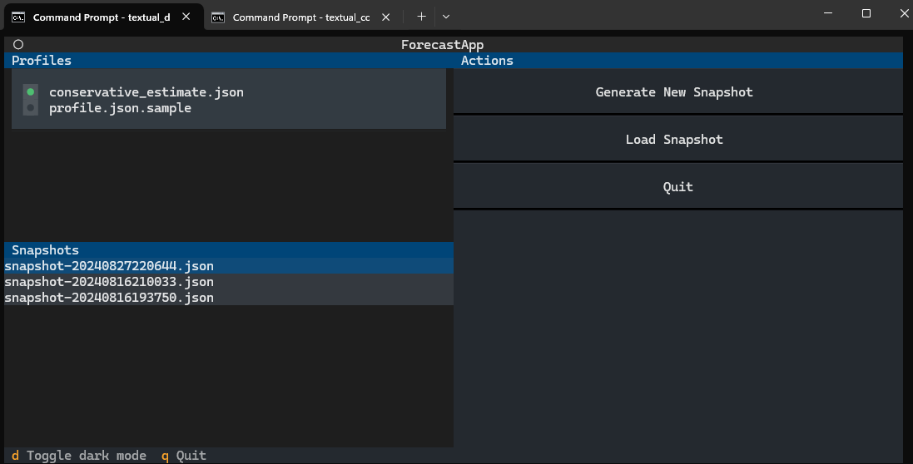Click the Command Prompt icon on textual_d tab
Screen dimensions: 913x464
[x=18, y=17]
